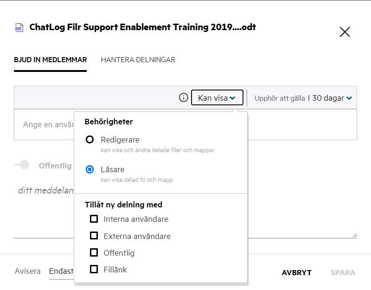Close the share dialog with X
This screenshot has height=290, width=371.
345,32
